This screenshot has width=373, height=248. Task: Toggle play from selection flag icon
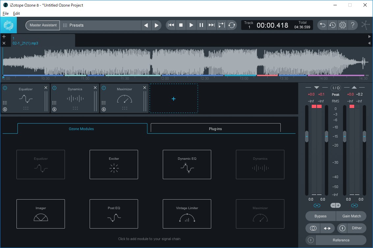(221, 25)
